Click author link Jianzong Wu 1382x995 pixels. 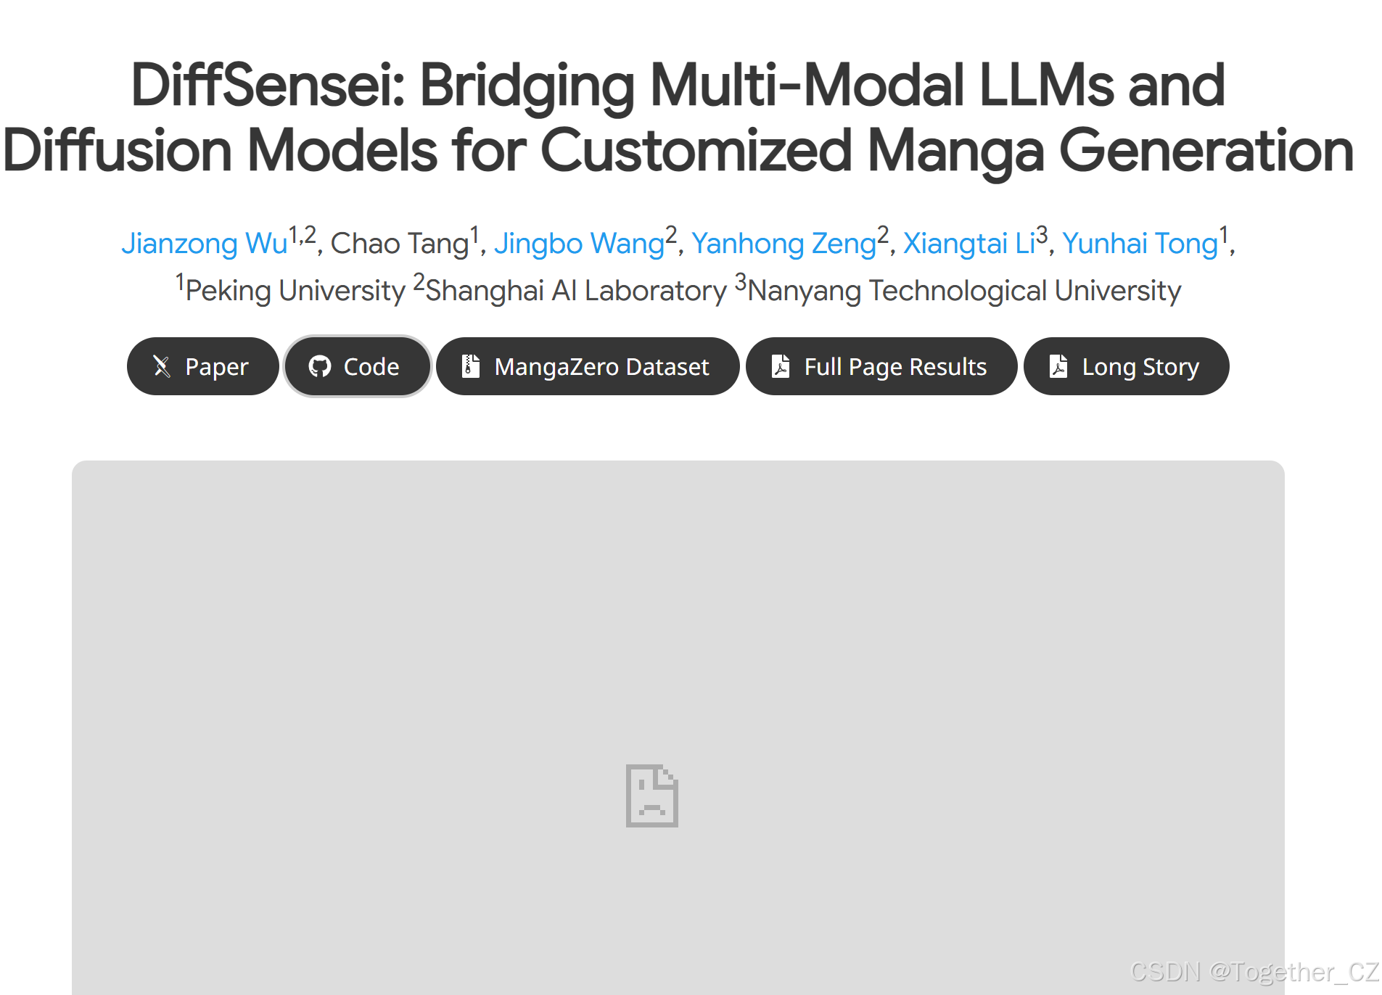coord(204,244)
